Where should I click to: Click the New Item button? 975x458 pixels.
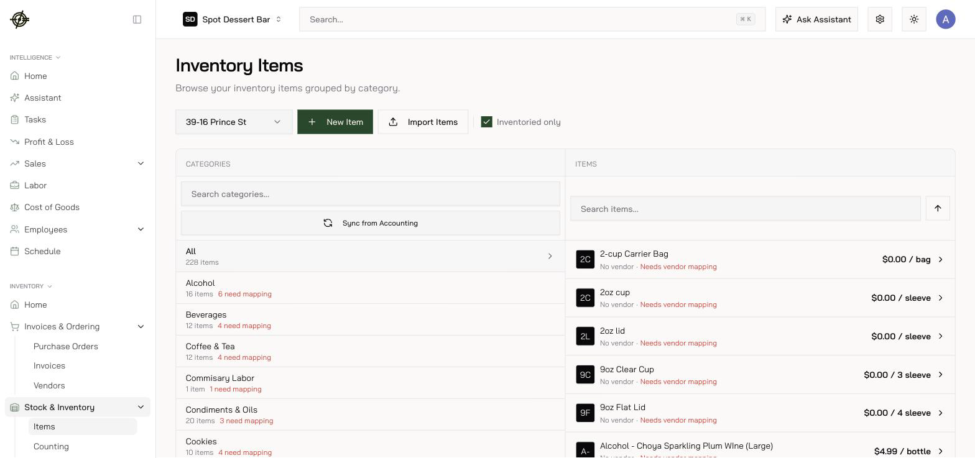pos(335,122)
